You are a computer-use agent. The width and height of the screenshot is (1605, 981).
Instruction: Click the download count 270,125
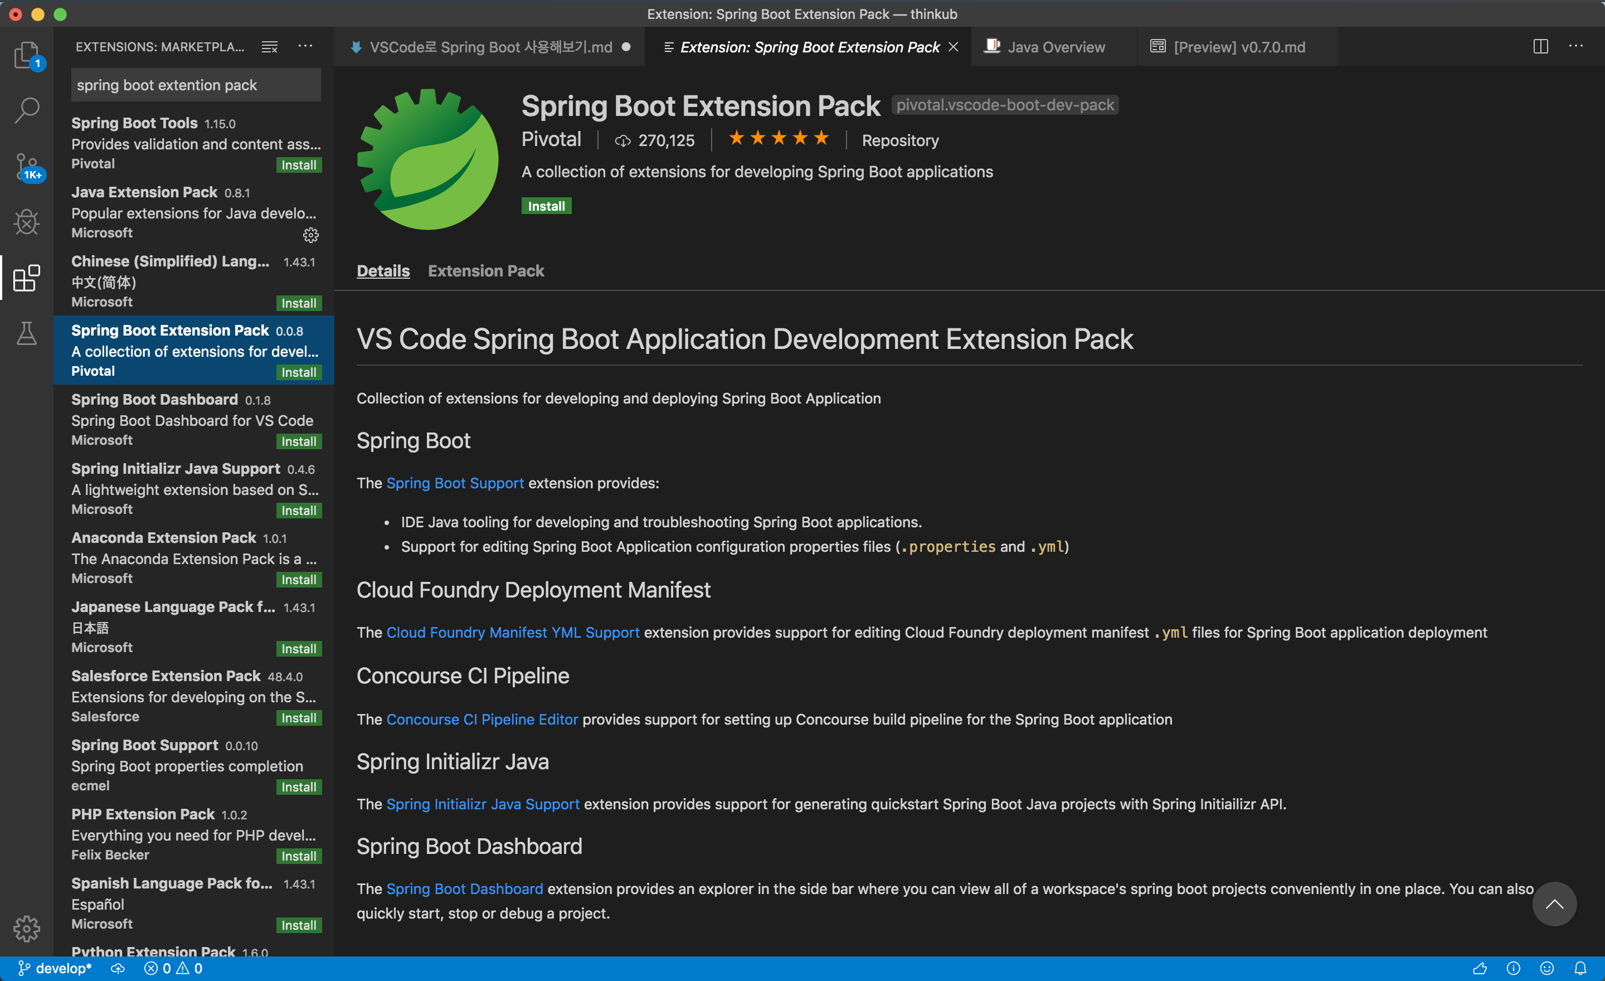coord(655,140)
